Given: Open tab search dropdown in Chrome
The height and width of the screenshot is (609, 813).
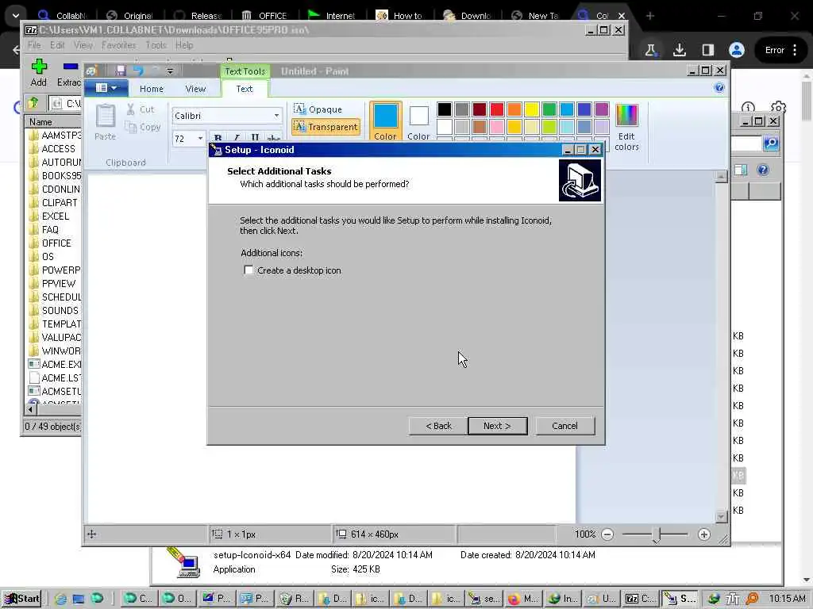Looking at the screenshot, I should (16, 16).
